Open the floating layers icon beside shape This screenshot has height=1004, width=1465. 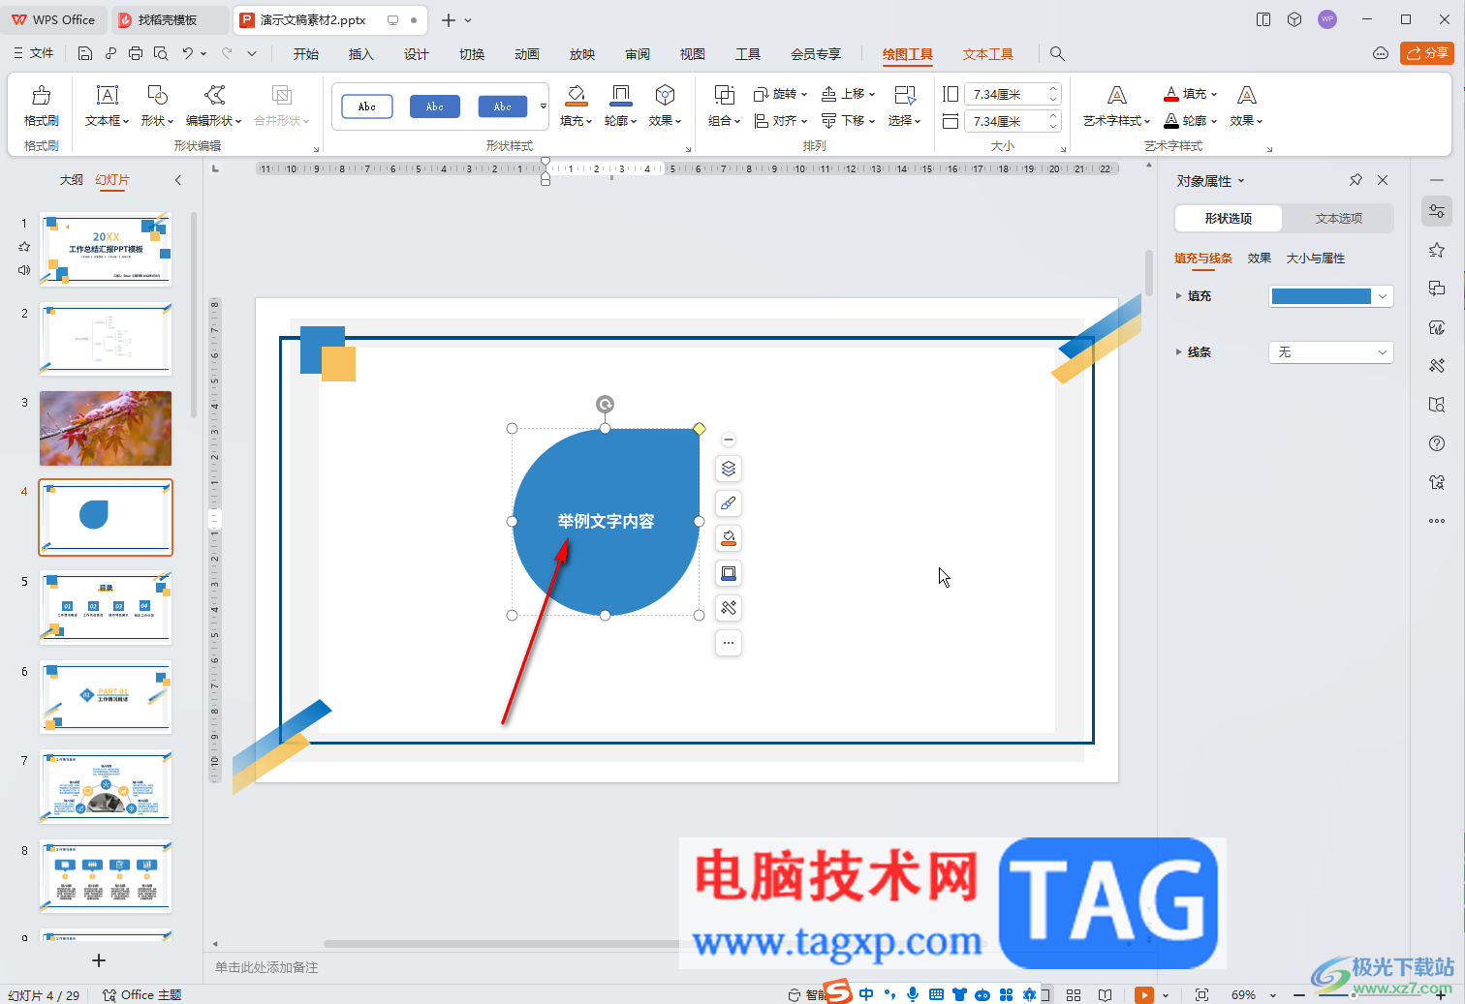click(729, 469)
